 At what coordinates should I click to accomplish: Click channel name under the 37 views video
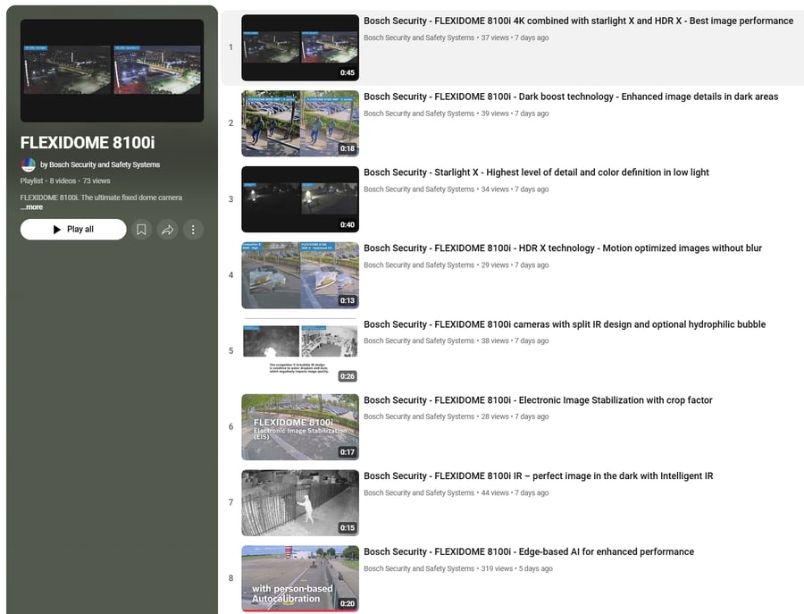pyautogui.click(x=419, y=38)
